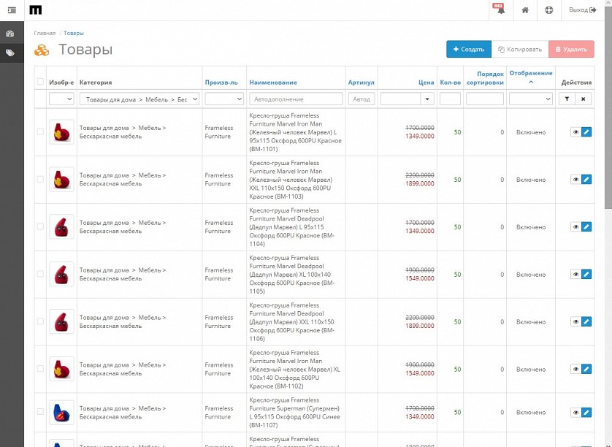Click the M logo in header
The height and width of the screenshot is (447, 612).
pyautogui.click(x=36, y=10)
